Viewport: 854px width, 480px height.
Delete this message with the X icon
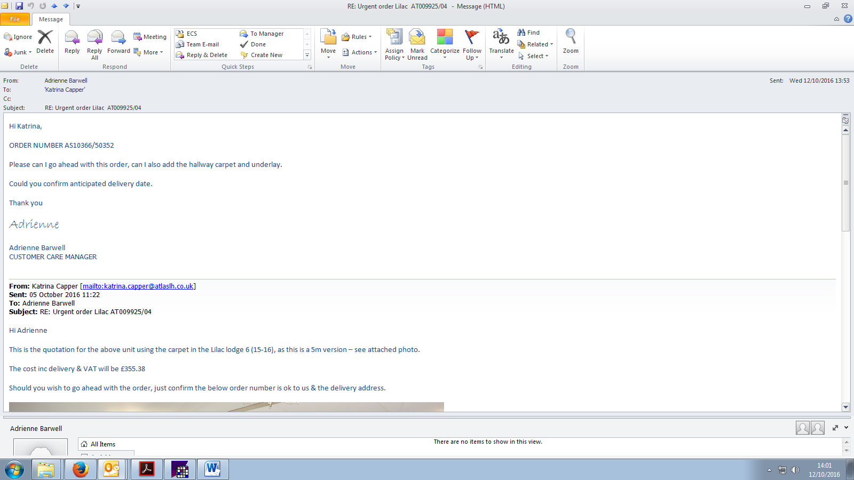(45, 43)
